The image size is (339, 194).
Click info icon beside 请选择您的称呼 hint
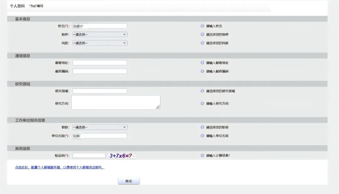coord(202,35)
